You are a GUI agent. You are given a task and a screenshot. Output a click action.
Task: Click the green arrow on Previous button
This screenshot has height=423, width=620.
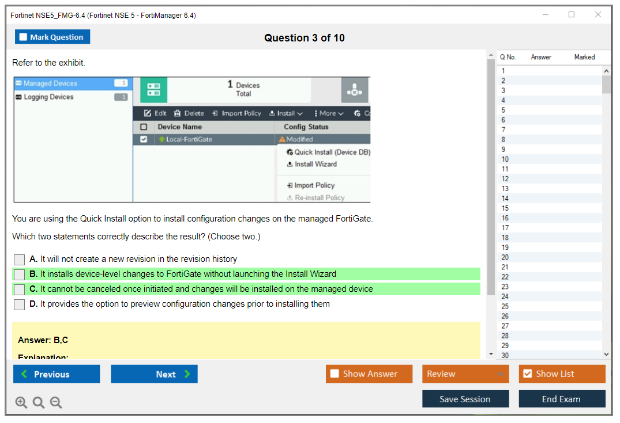pos(24,374)
